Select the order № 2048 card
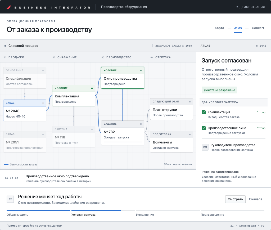271x230 pixels. 25,110
